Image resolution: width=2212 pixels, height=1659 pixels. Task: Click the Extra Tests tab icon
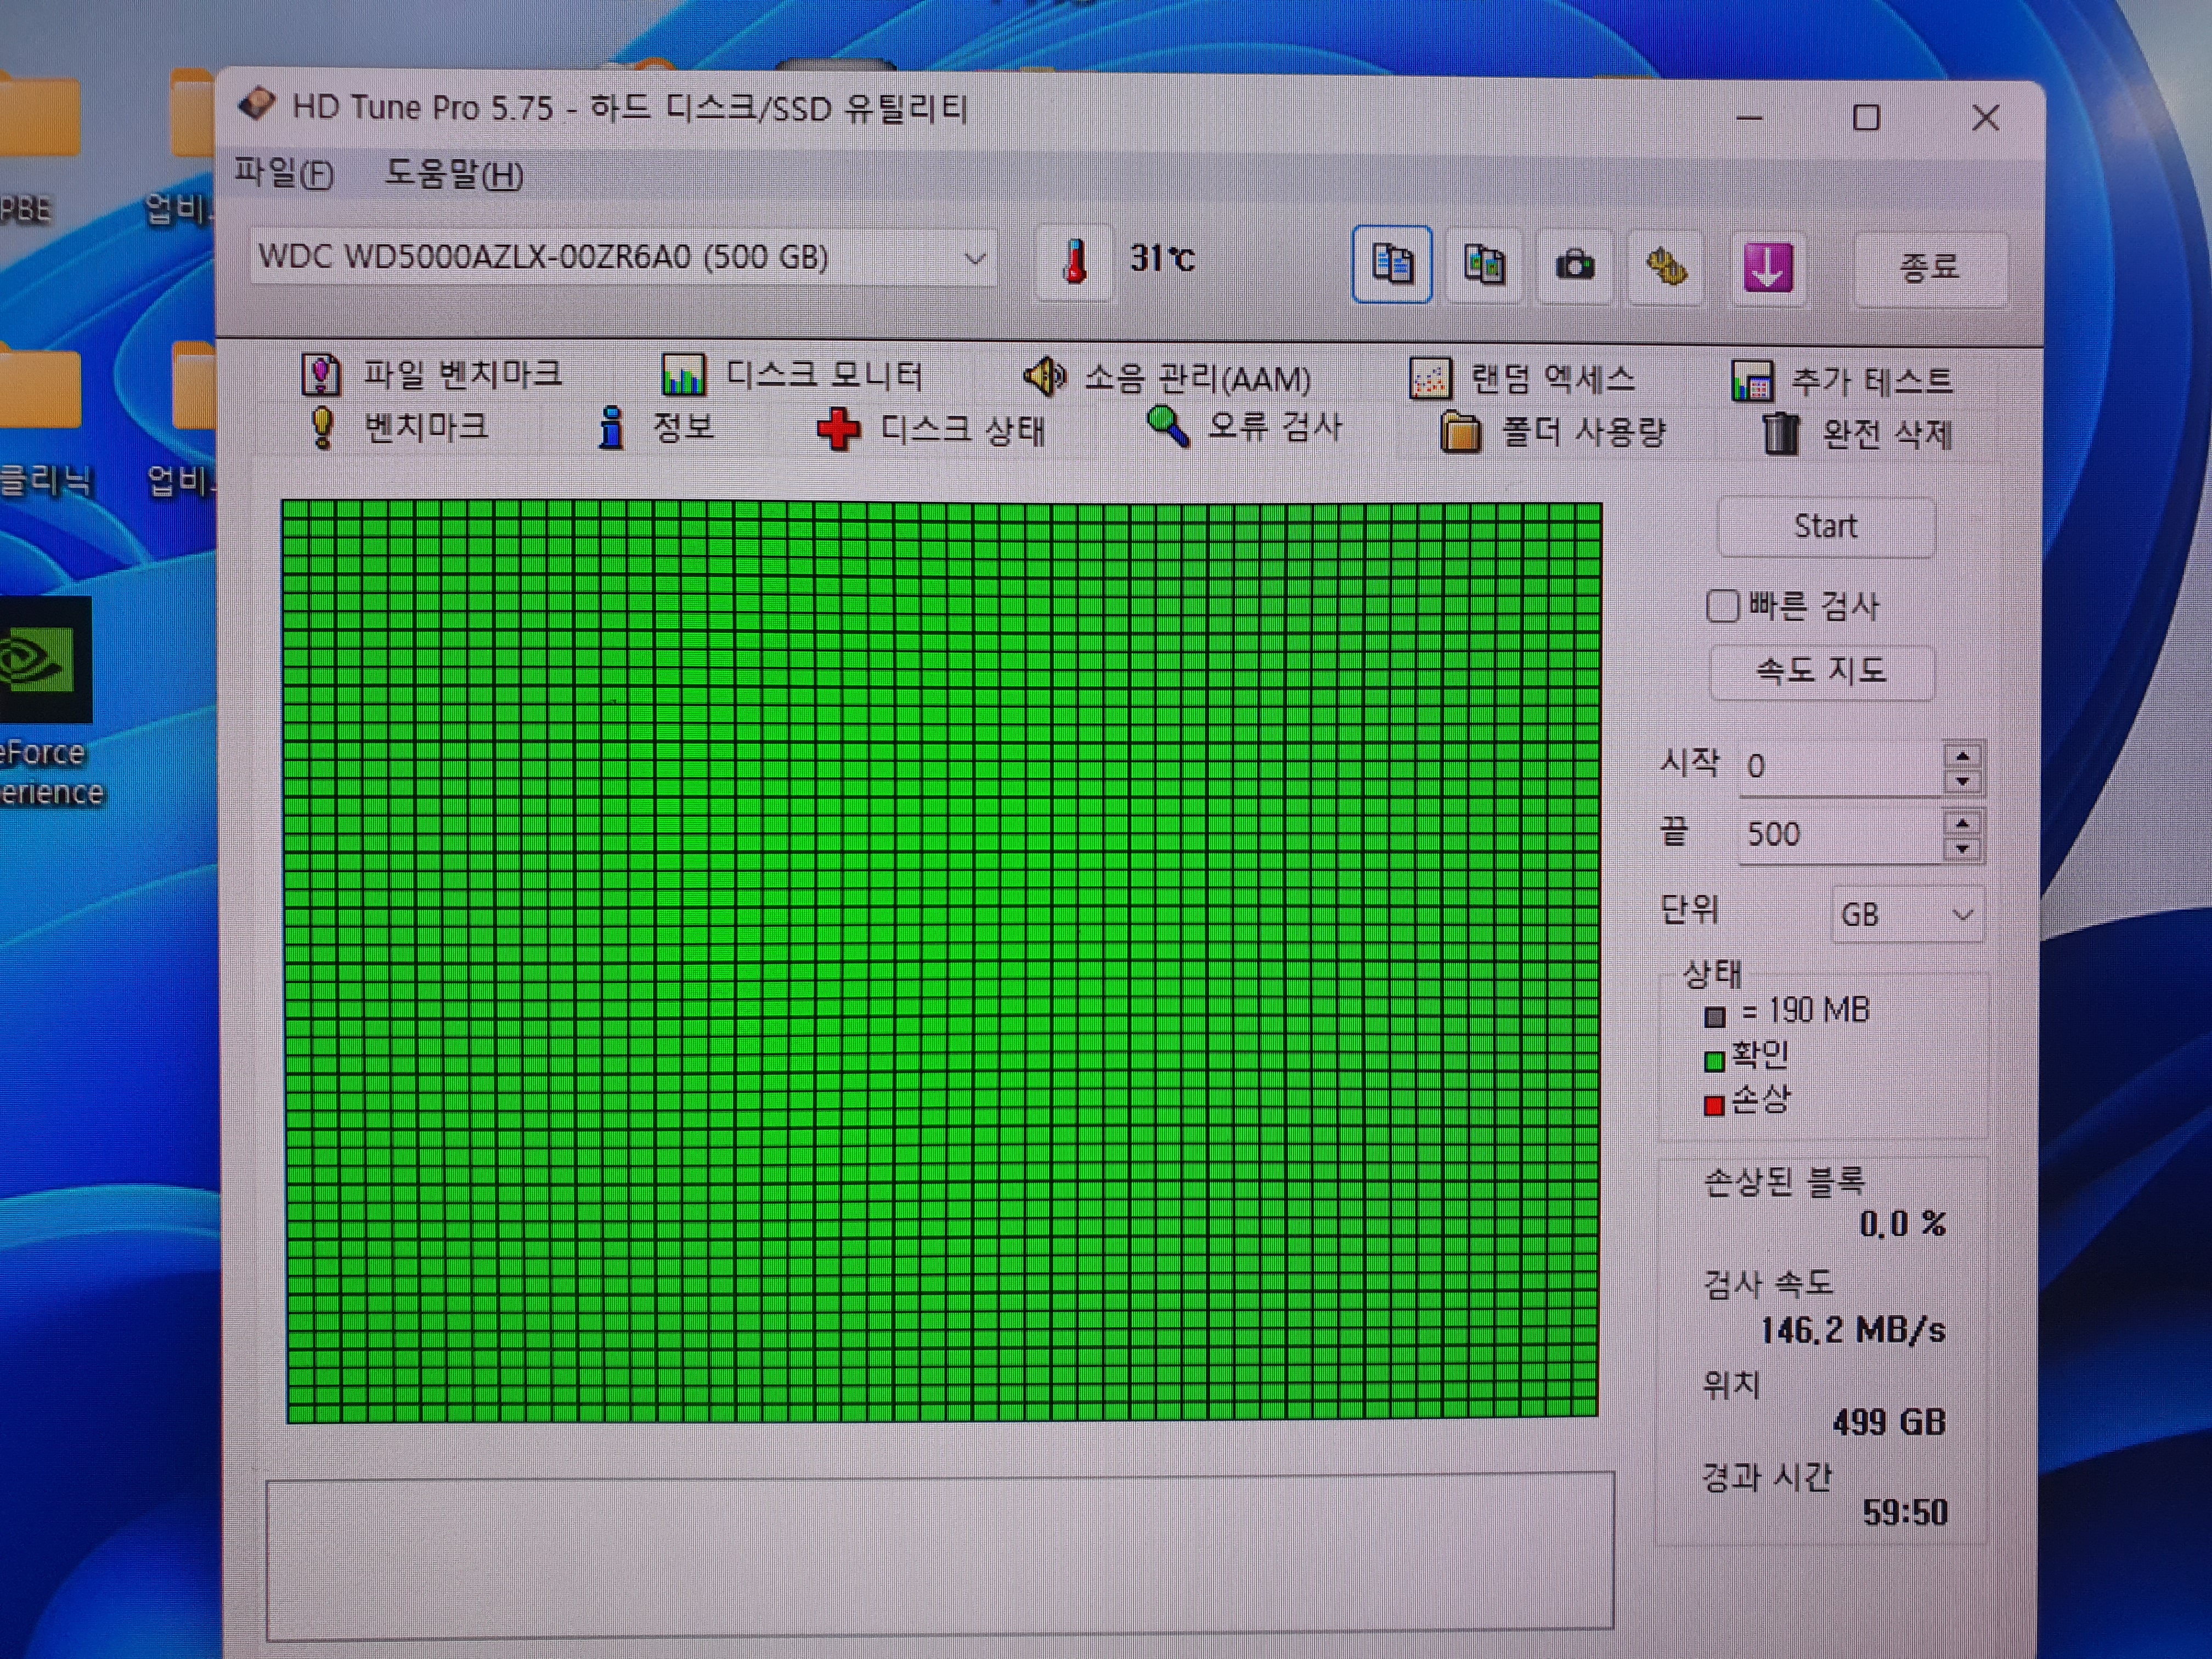click(x=1752, y=381)
